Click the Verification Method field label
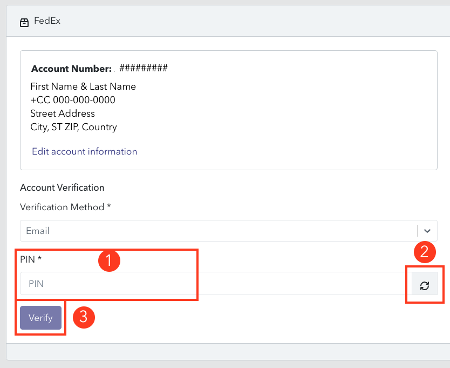Screen dimensions: 450x368 click(x=65, y=207)
